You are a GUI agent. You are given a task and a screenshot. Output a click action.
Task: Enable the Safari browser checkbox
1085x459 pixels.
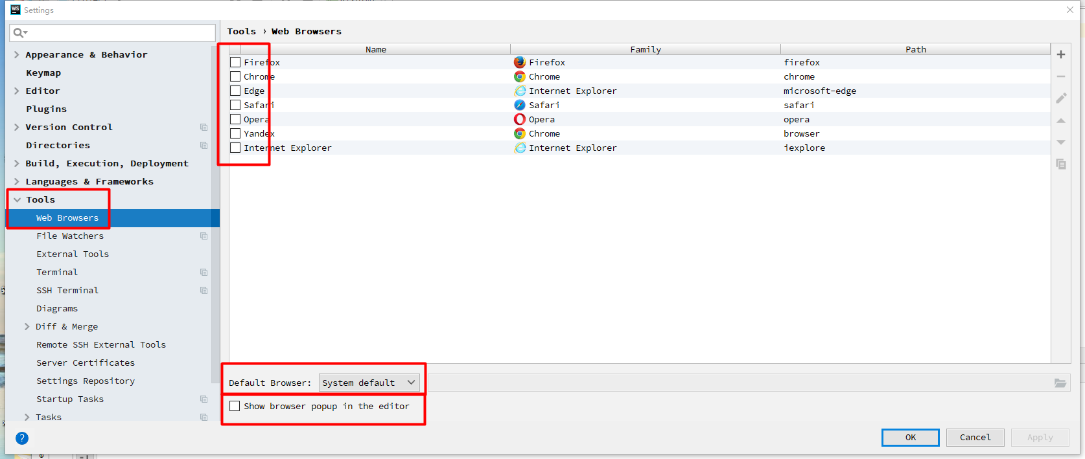tap(235, 105)
